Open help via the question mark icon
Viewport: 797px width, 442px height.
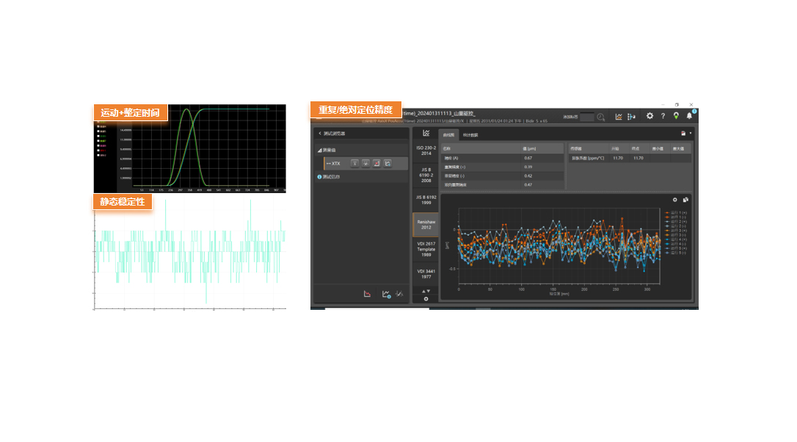point(663,116)
